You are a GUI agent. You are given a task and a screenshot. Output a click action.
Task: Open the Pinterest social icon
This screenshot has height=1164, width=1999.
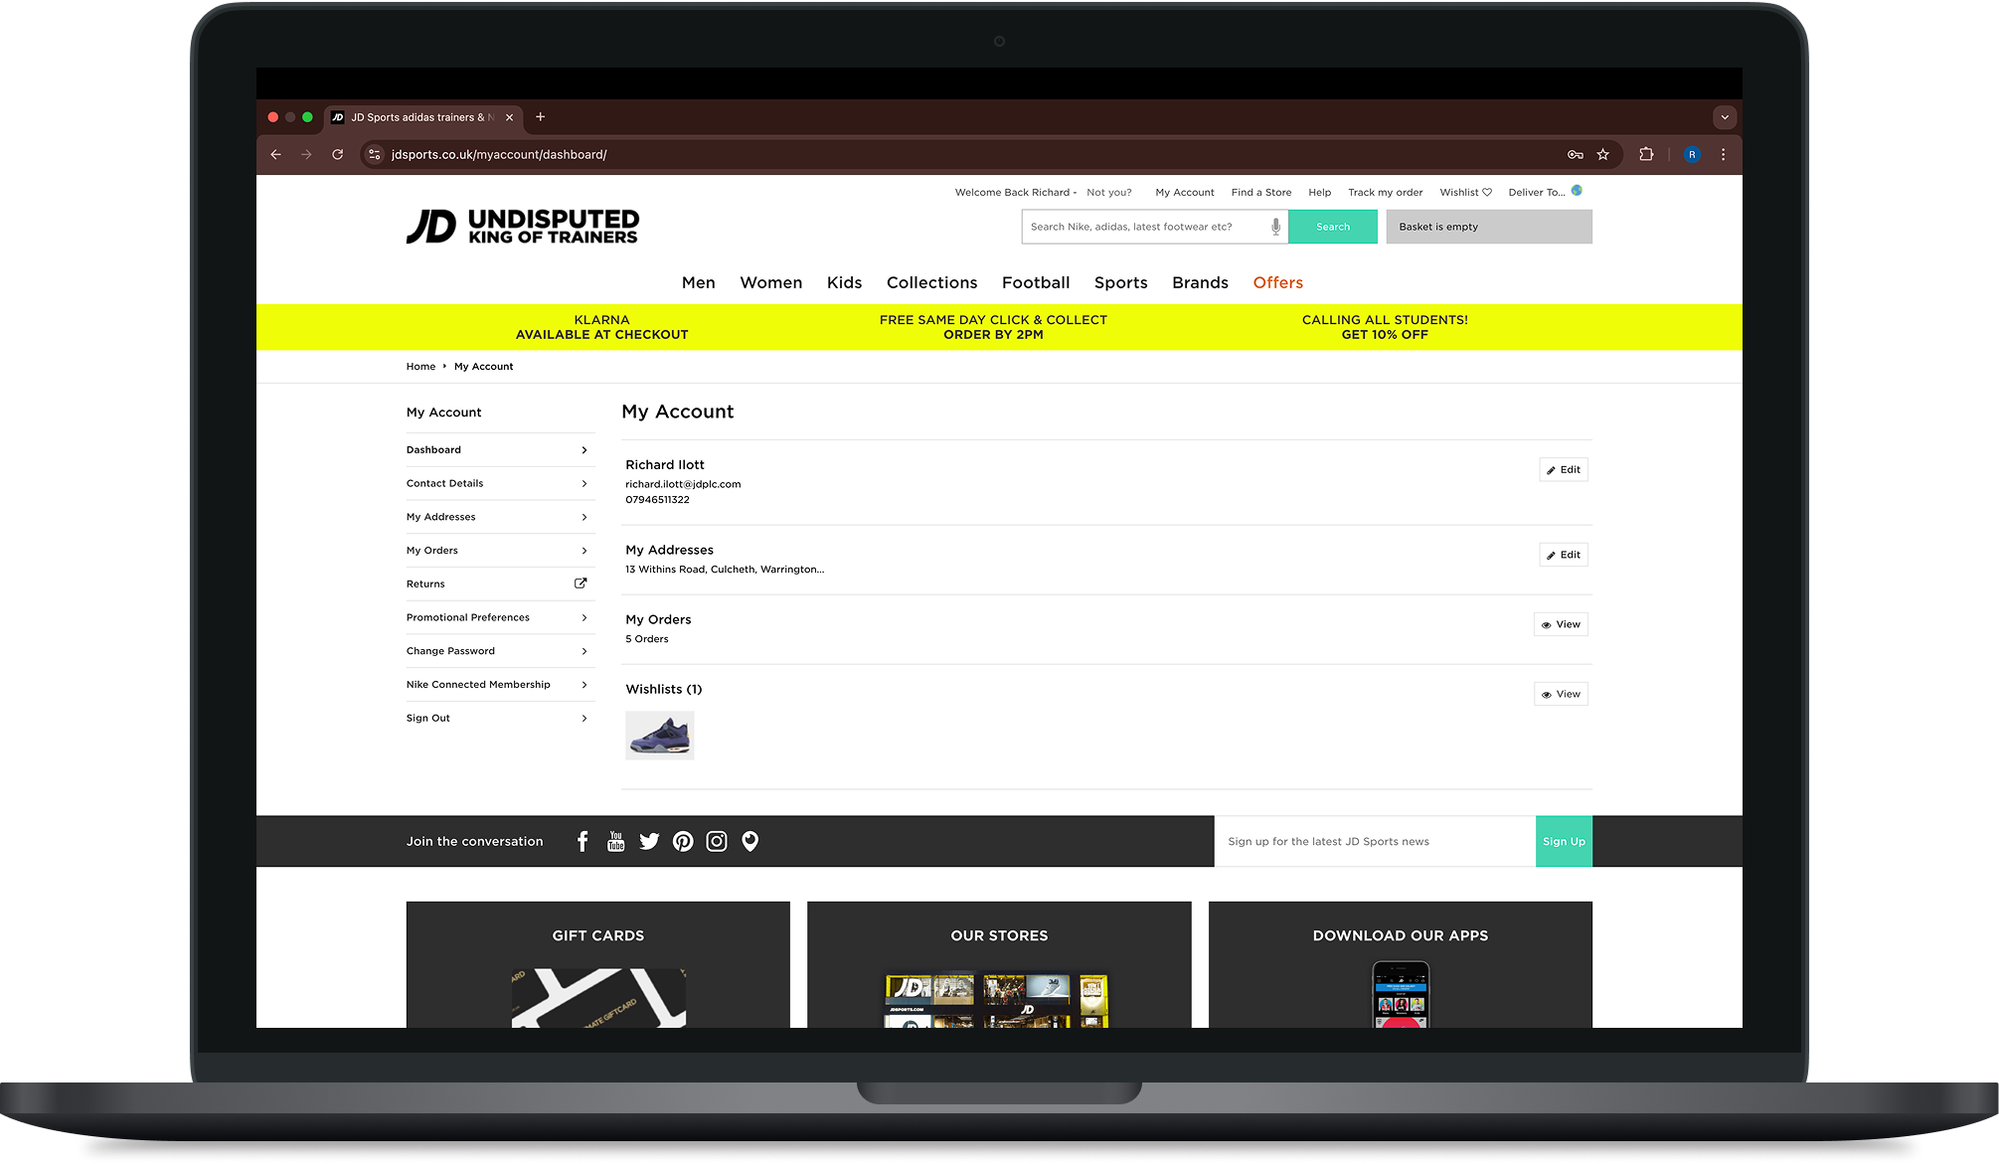point(683,842)
